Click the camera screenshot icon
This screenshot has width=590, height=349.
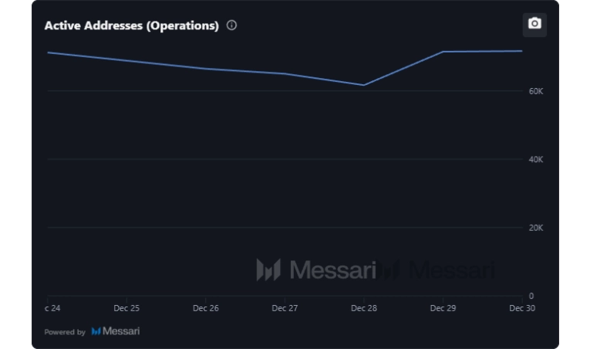point(534,24)
